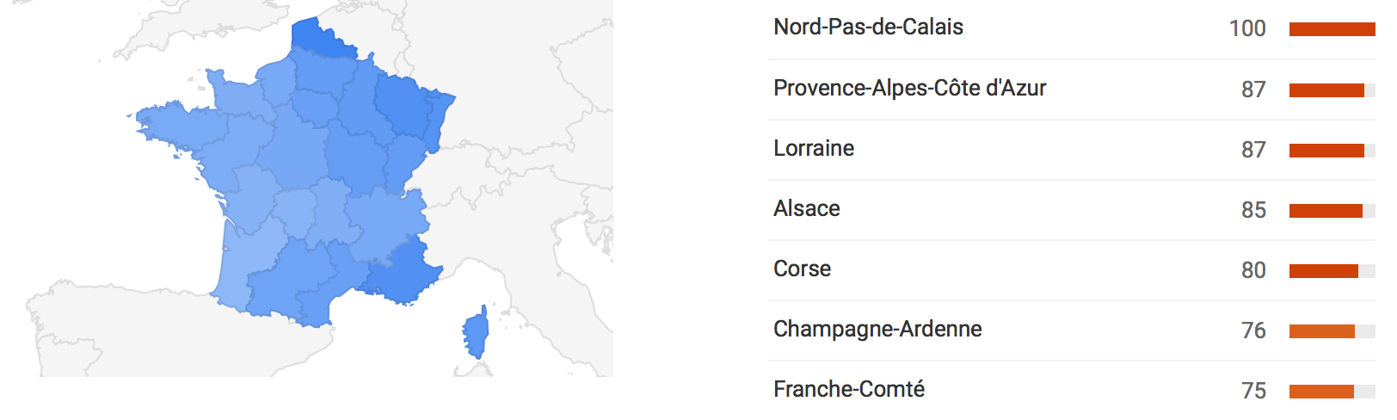Click the Franche-Comté region name in the list
Image resolution: width=1397 pixels, height=420 pixels.
click(x=848, y=390)
